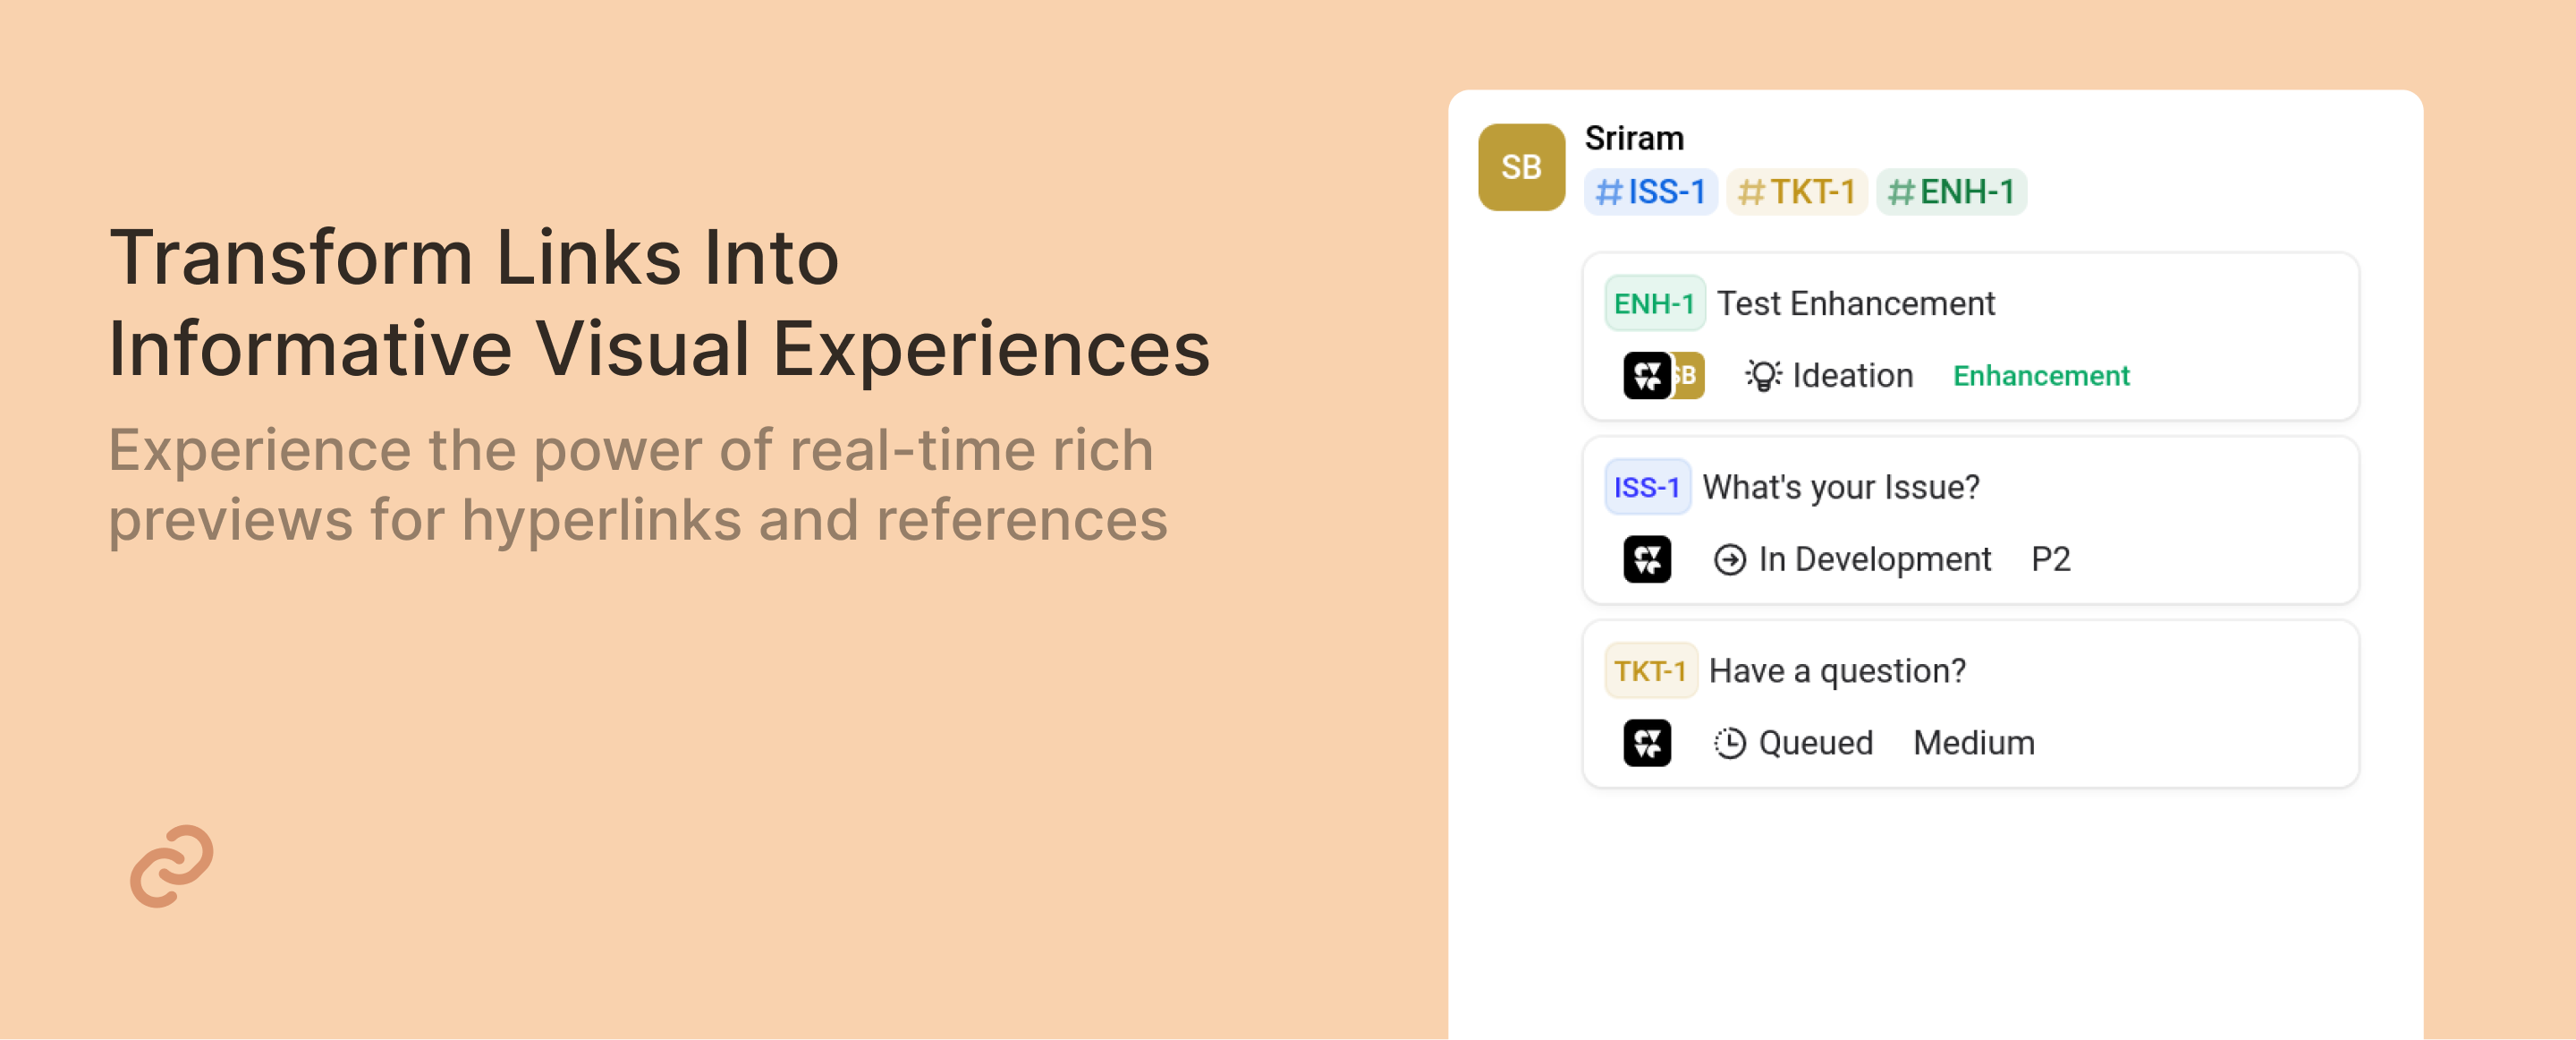Click the ISS-1 badge in preview card
Image resolution: width=2576 pixels, height=1040 pixels.
coord(1646,488)
